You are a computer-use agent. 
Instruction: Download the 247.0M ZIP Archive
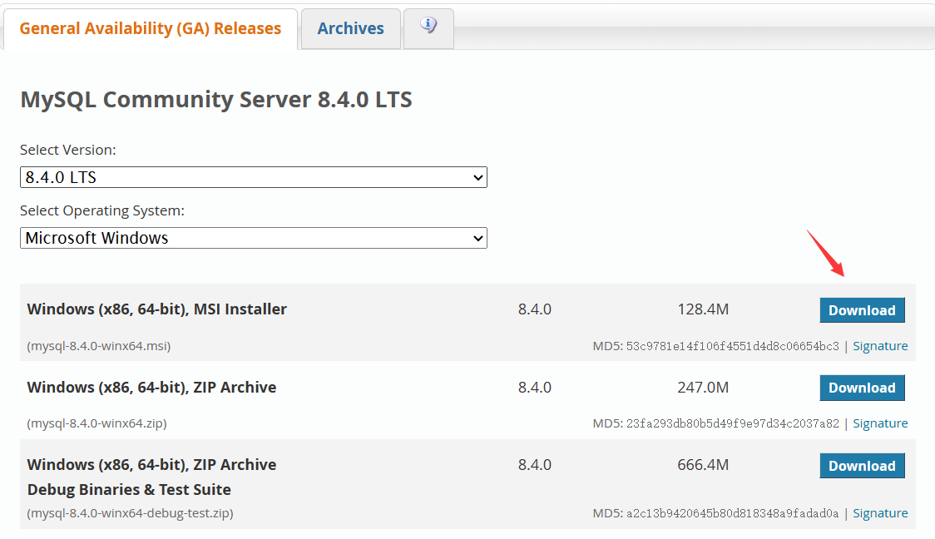862,388
